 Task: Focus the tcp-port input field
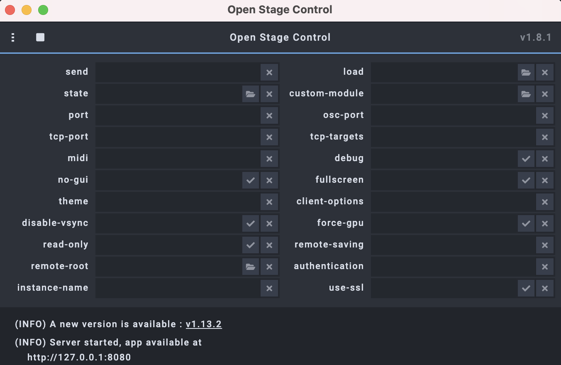click(x=178, y=137)
